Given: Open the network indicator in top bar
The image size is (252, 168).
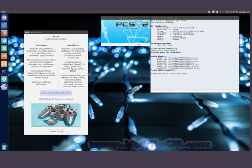Looking at the screenshot, I should (x=209, y=12).
